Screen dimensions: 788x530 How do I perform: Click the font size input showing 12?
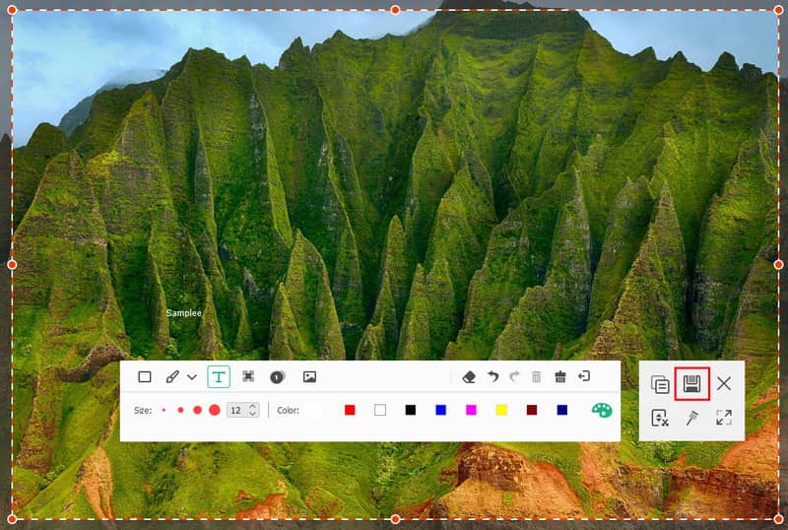coord(236,410)
